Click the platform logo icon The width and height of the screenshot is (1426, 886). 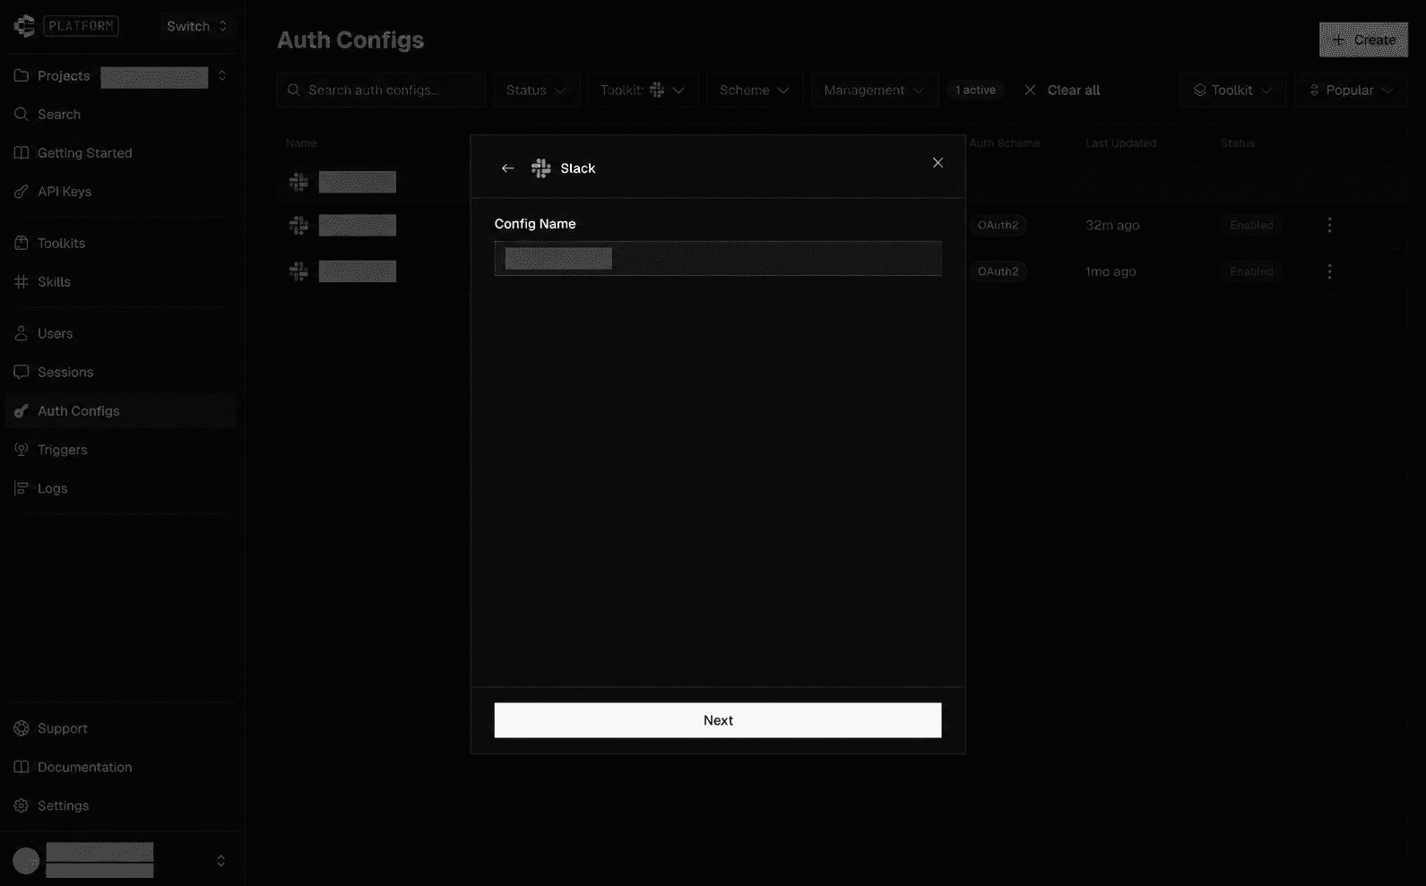24,26
